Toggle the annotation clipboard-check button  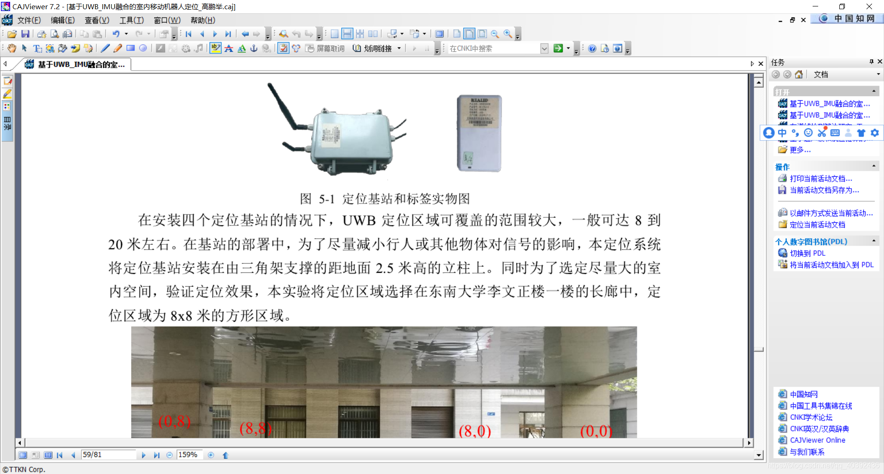tap(284, 48)
